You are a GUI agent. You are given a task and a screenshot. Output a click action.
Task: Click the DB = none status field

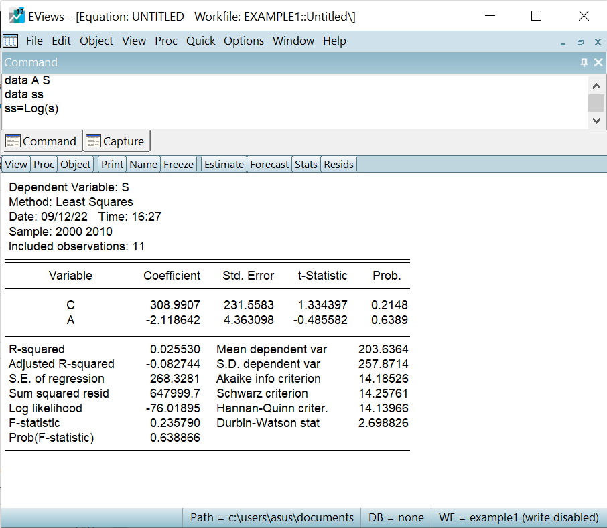click(396, 517)
